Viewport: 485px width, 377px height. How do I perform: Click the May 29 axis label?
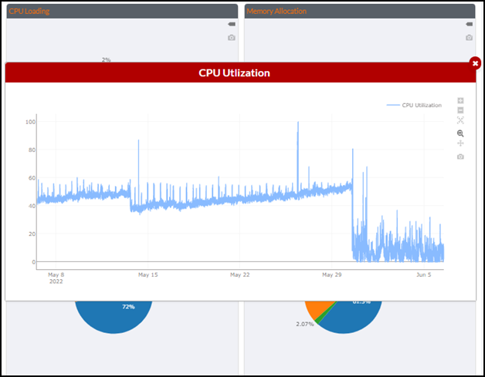pos(331,274)
